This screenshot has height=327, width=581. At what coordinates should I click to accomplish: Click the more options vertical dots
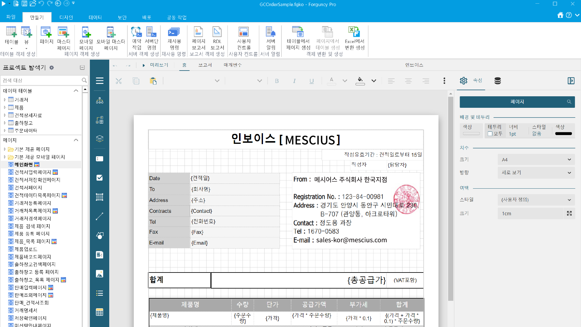(x=444, y=81)
